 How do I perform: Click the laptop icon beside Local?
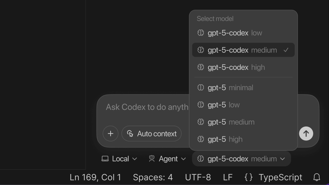[x=105, y=158]
